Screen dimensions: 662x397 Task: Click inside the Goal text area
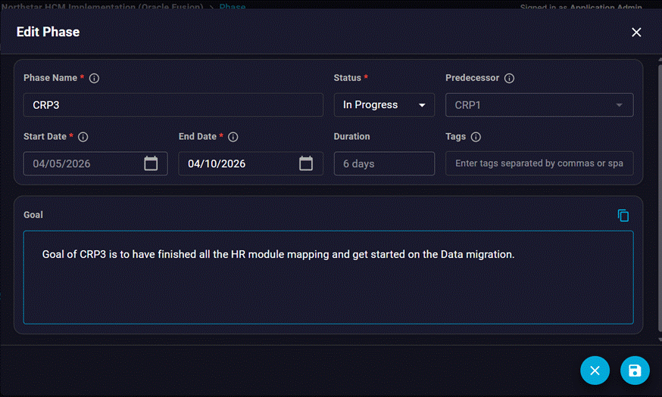click(x=329, y=278)
